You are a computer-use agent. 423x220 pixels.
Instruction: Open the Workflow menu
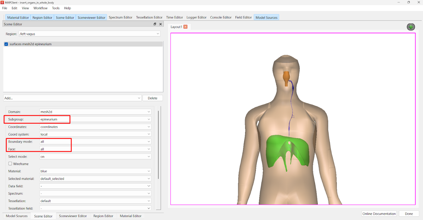point(40,8)
